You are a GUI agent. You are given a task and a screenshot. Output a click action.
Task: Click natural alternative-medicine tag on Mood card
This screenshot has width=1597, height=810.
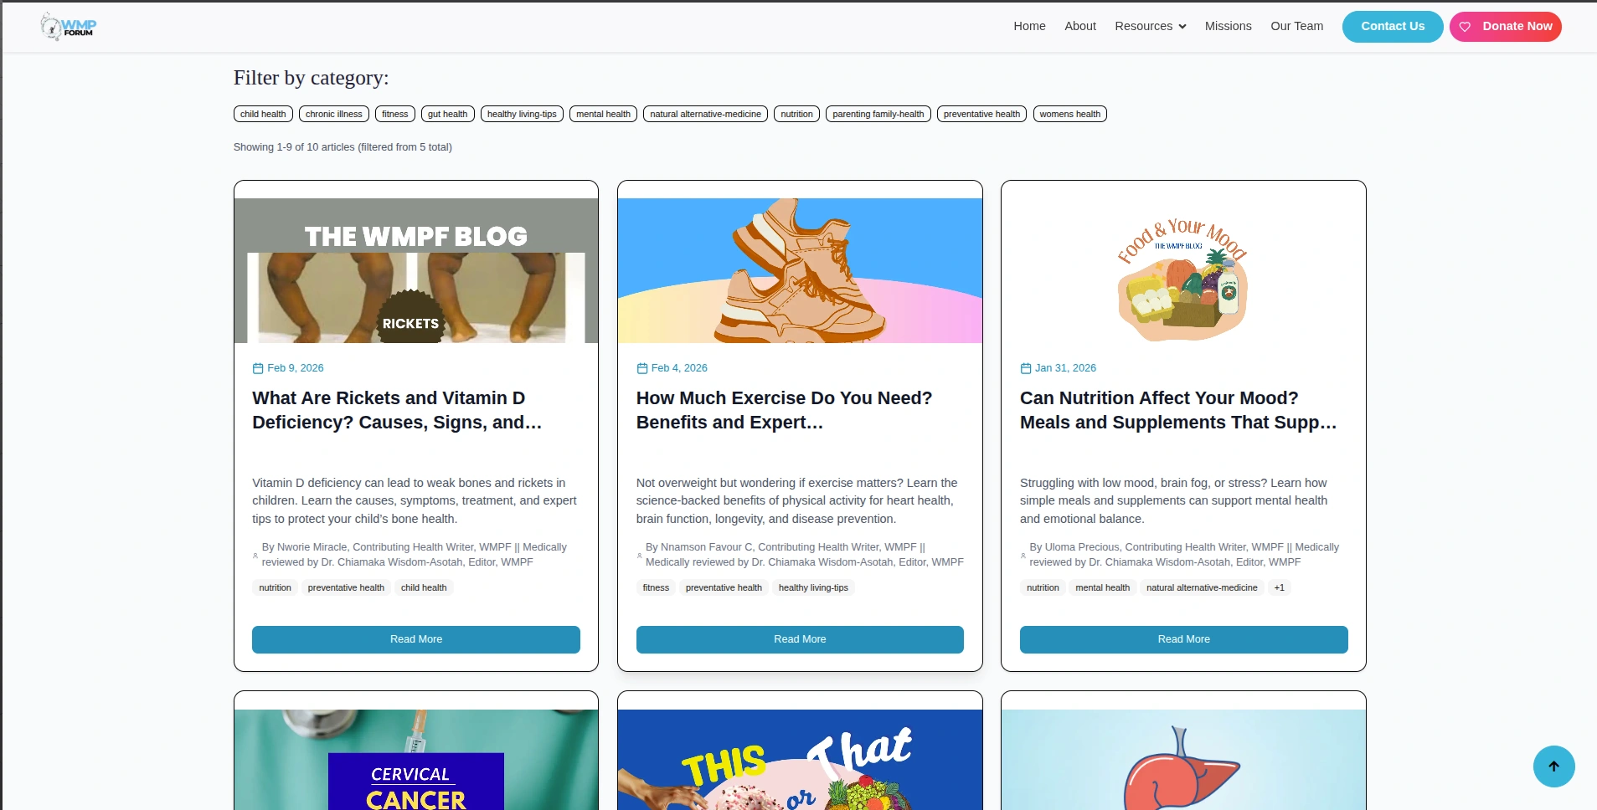tap(1202, 588)
